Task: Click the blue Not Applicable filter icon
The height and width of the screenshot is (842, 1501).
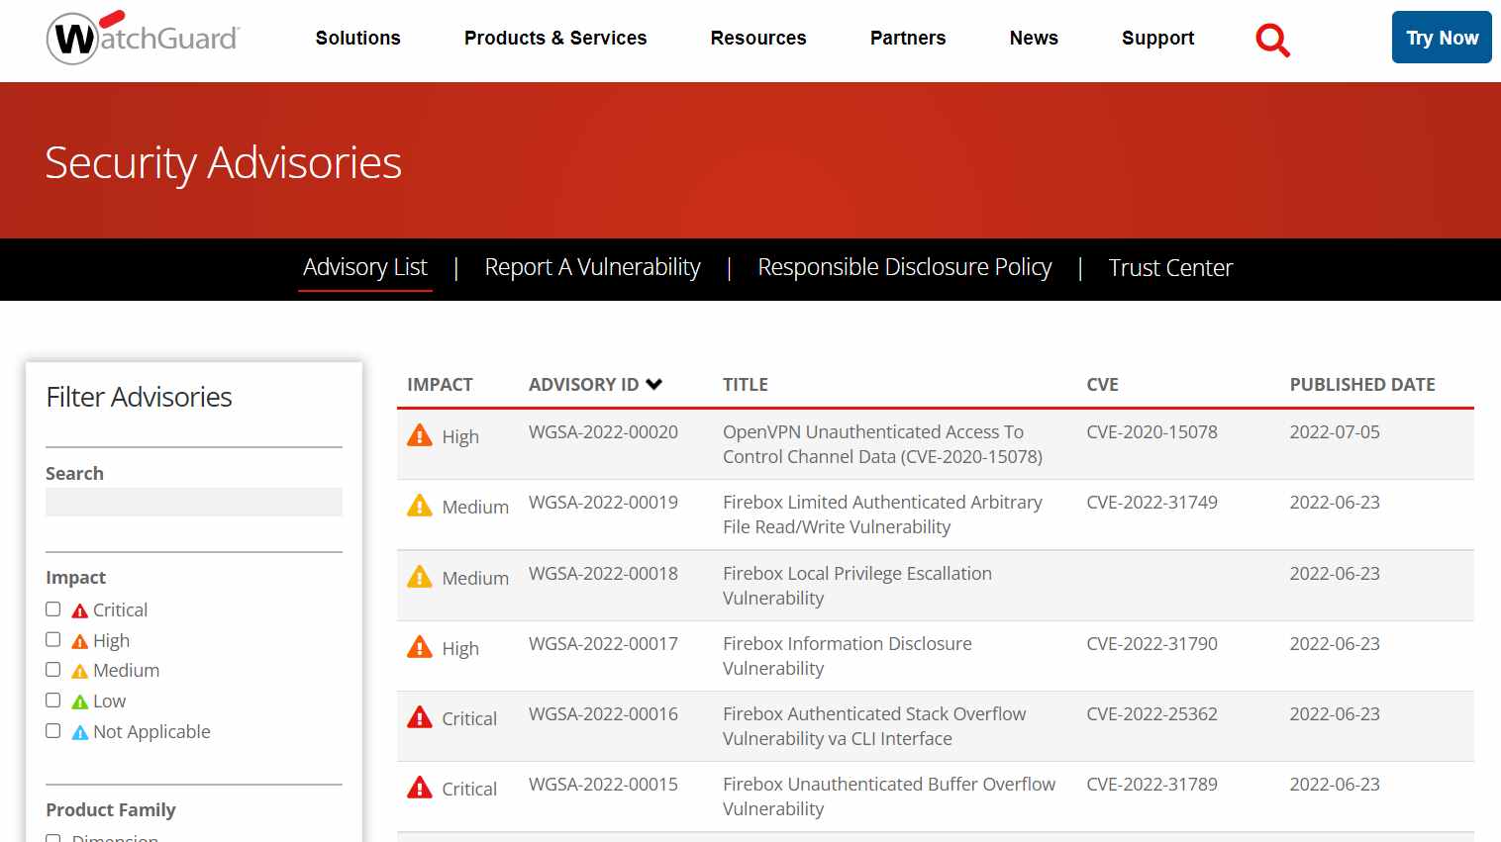Action: (80, 732)
